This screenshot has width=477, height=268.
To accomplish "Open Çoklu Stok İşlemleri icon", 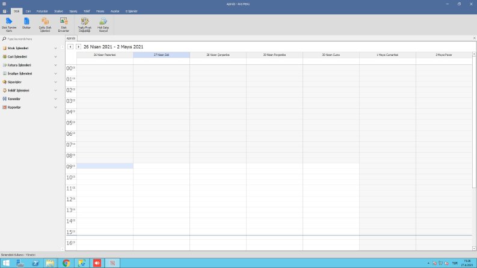I will pyautogui.click(x=45, y=25).
